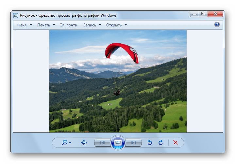Go to the previous photo
This screenshot has height=164, width=236.
(x=102, y=142)
